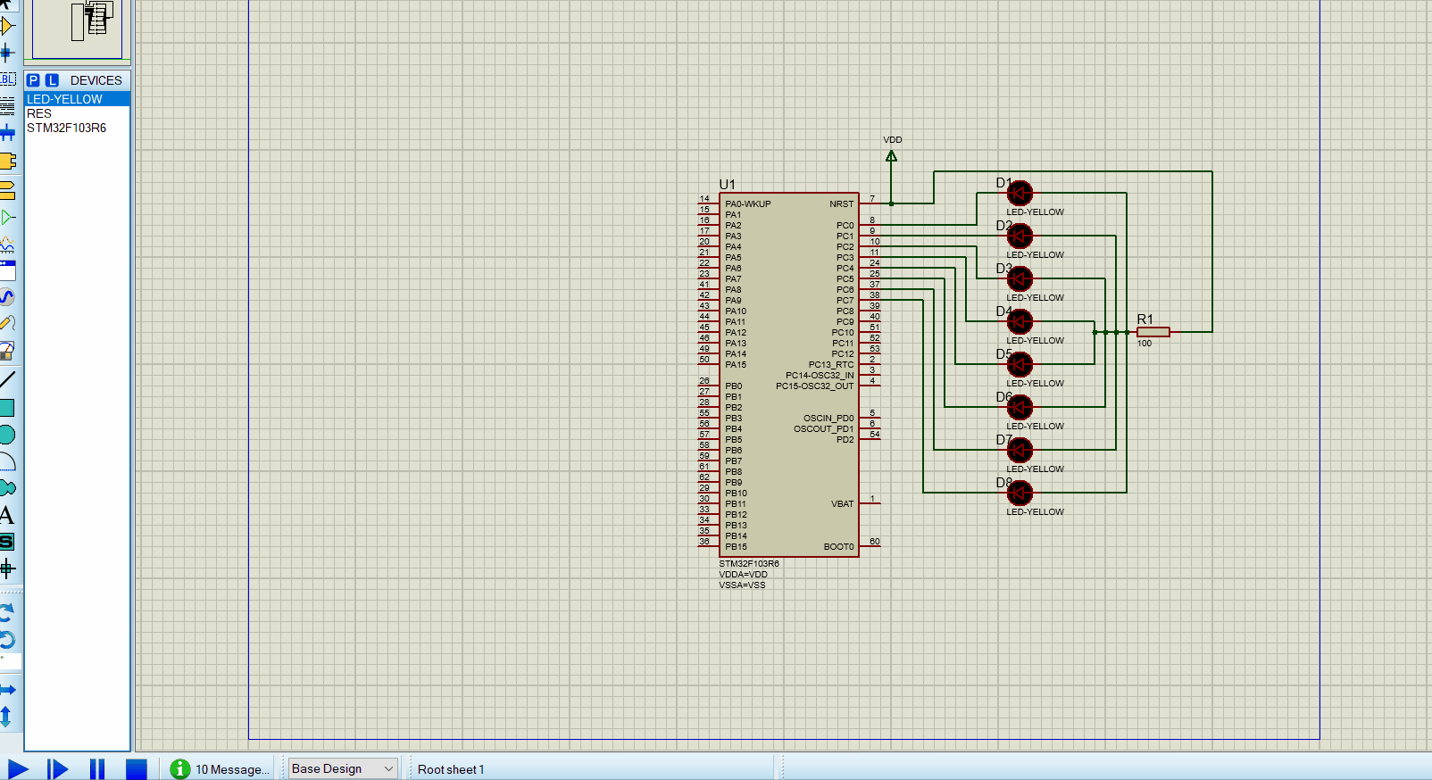Image resolution: width=1432 pixels, height=780 pixels.
Task: Click the U1 reference label
Action: pyautogui.click(x=728, y=185)
